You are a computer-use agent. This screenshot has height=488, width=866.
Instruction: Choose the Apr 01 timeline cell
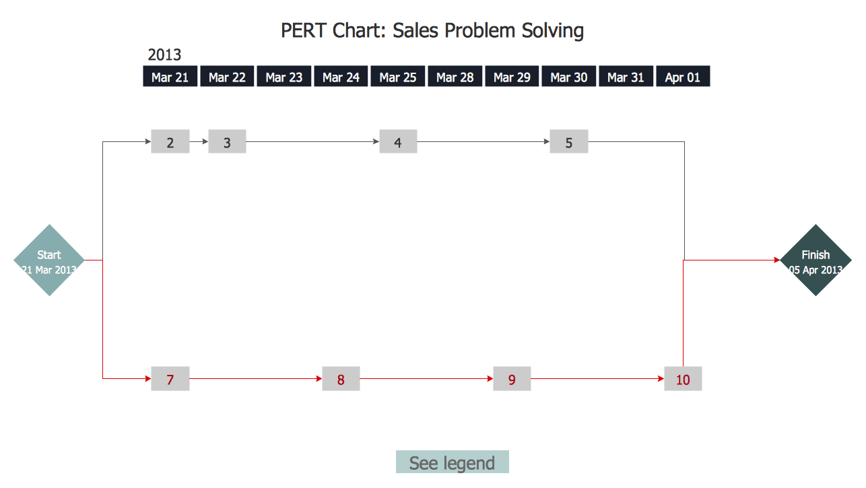[x=683, y=77]
